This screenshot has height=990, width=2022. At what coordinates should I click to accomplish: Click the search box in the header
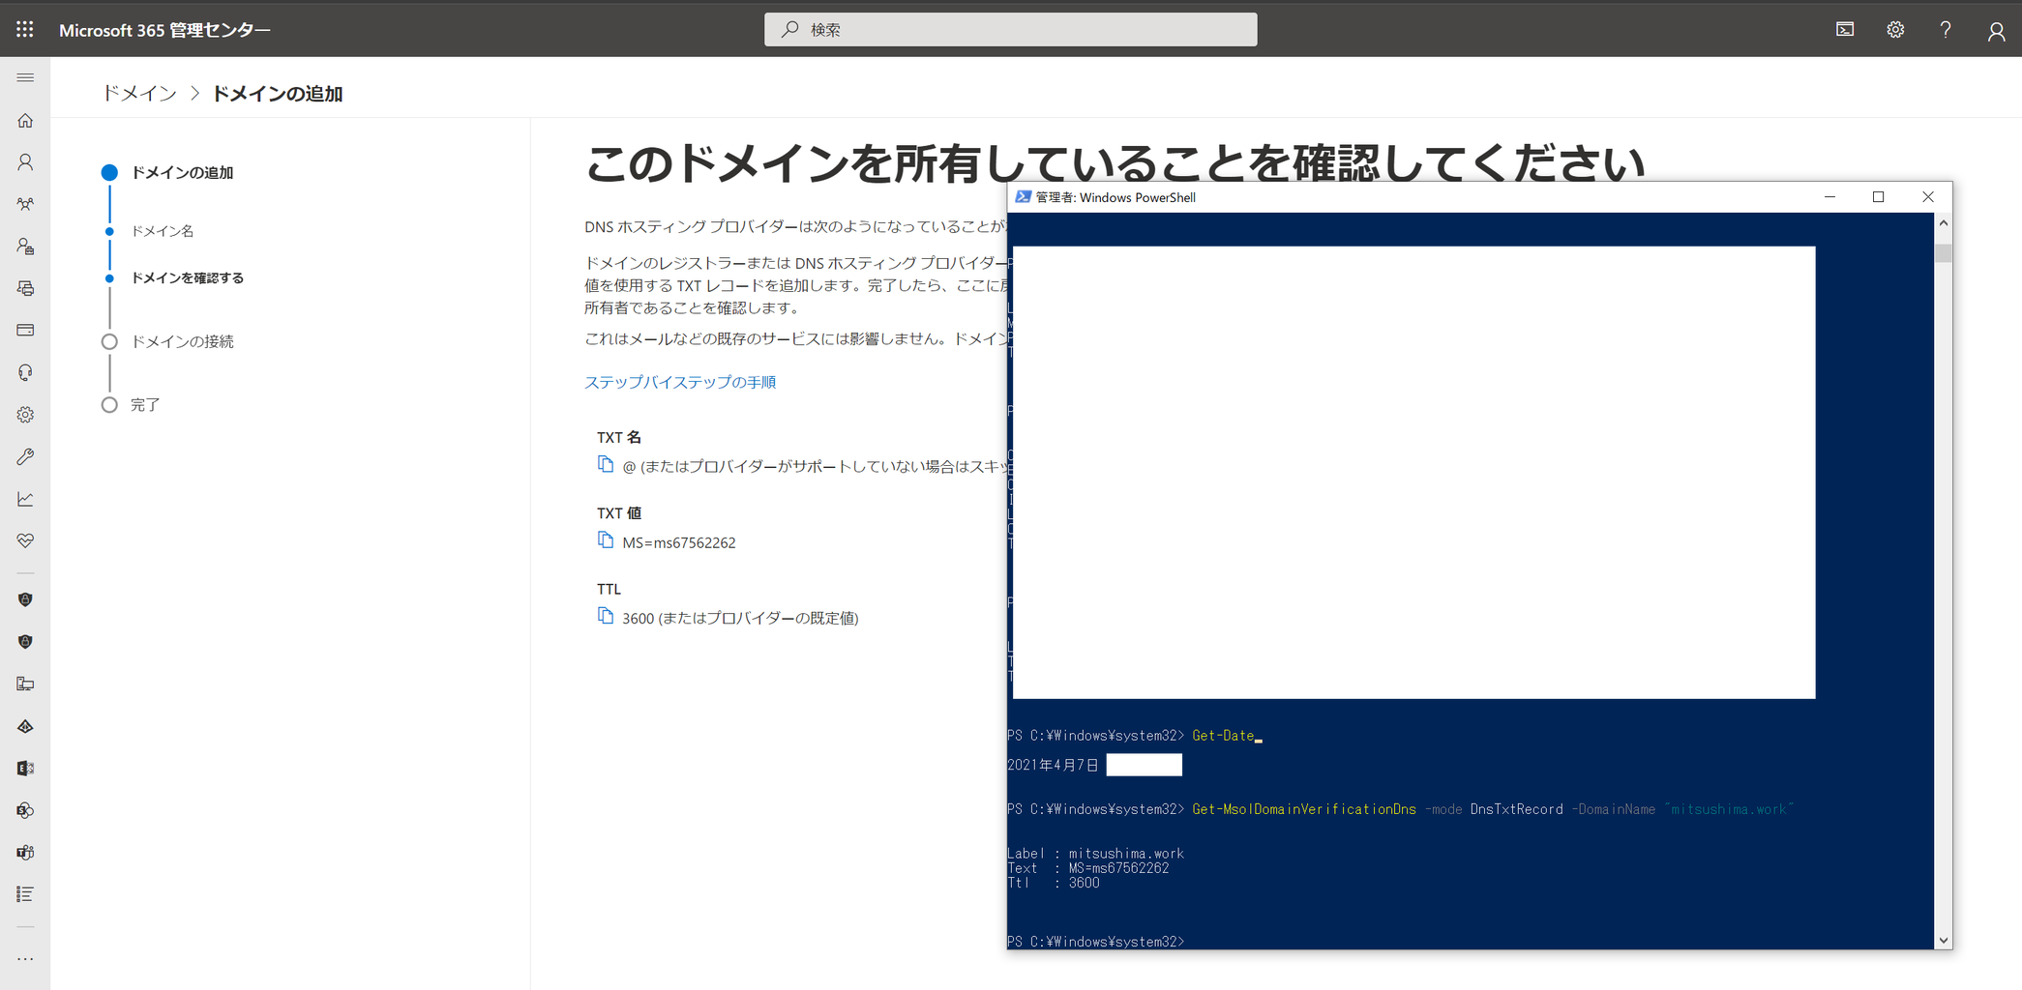coord(1010,29)
